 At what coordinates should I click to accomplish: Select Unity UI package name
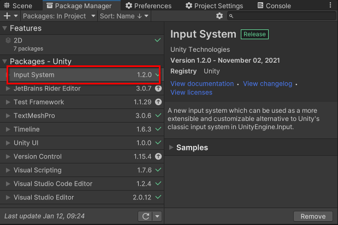pyautogui.click(x=26, y=143)
